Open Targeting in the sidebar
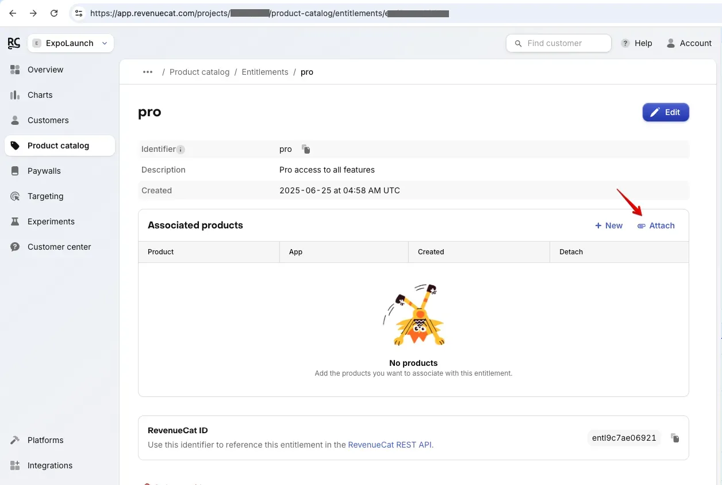 coord(60,196)
